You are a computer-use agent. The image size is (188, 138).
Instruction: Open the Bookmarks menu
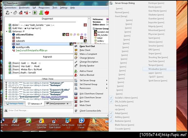tap(24, 7)
